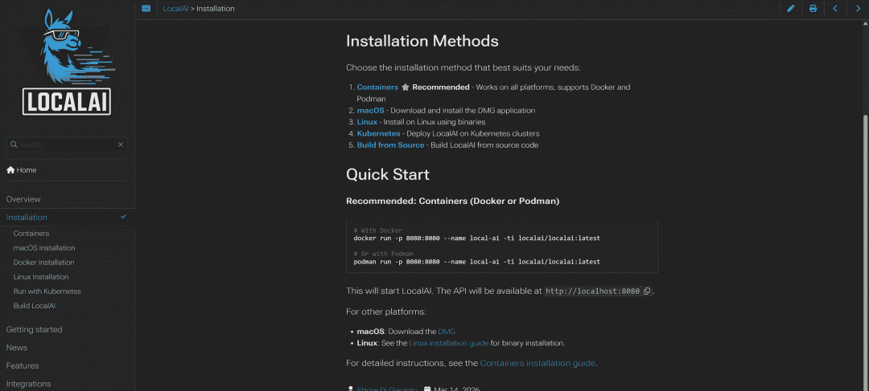869x391 pixels.
Task: Click the search magnifier icon
Action: (x=14, y=145)
